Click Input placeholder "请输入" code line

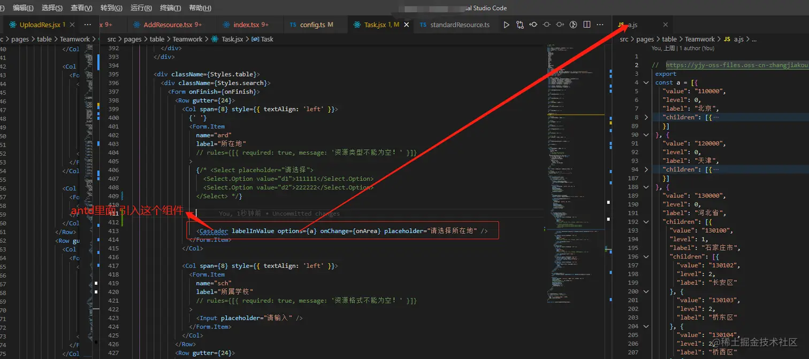(249, 318)
